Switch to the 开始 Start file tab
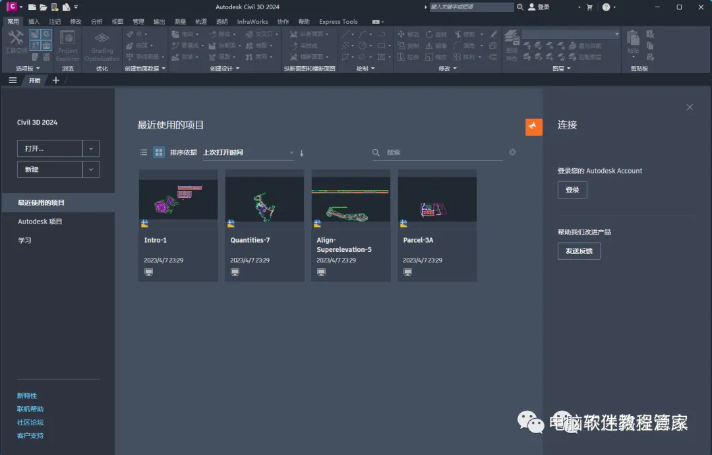This screenshot has height=455, width=712. [x=34, y=80]
